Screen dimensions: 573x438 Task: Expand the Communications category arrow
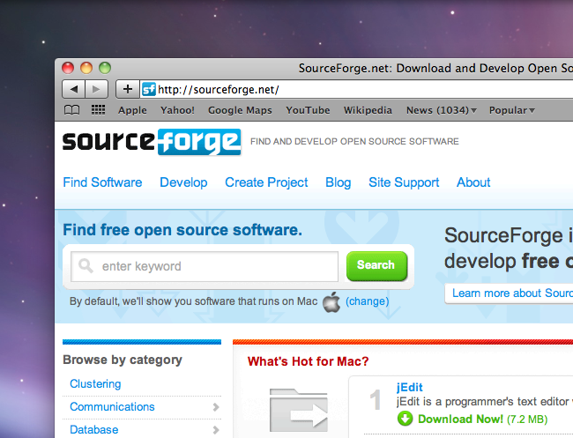pos(216,407)
